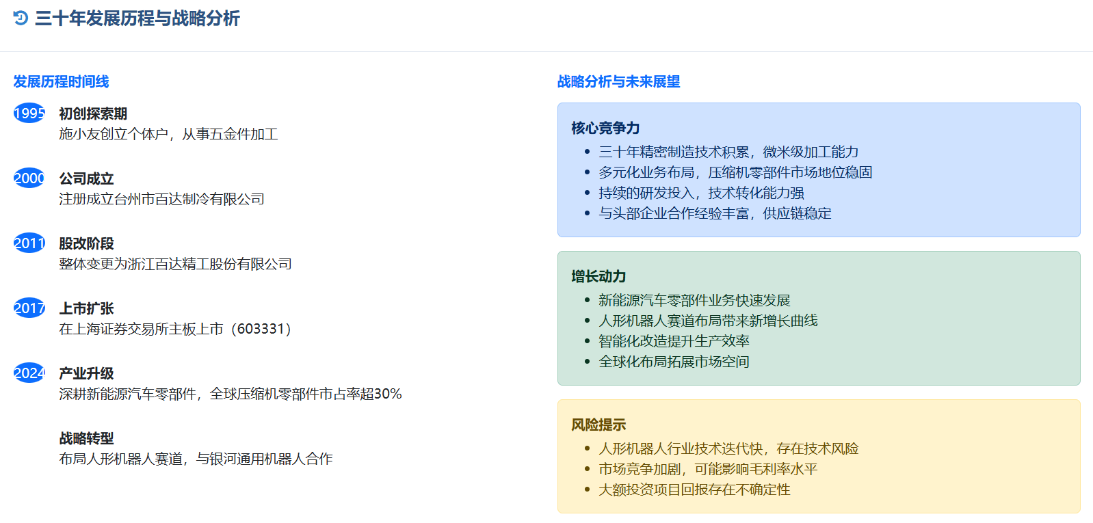The image size is (1093, 523).
Task: Click the 产业升级 timeline entry title
Action: click(86, 373)
